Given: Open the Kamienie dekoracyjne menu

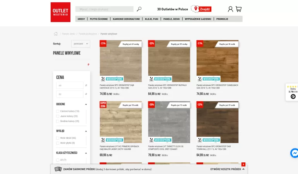Looking at the screenshot, I should point(126,19).
